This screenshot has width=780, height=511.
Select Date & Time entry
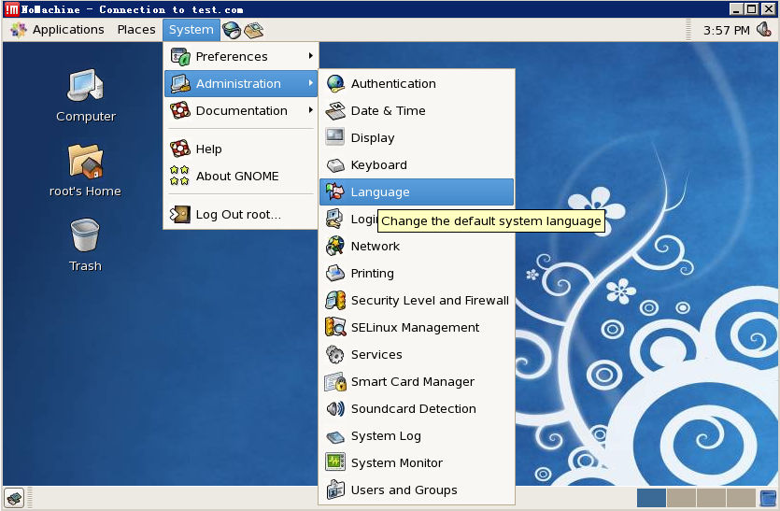click(417, 110)
